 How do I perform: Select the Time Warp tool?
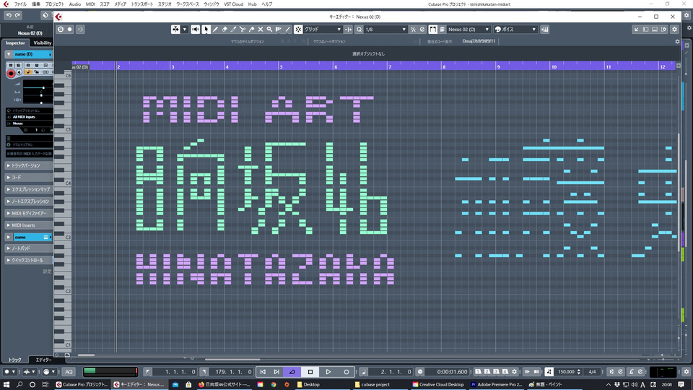(279, 29)
